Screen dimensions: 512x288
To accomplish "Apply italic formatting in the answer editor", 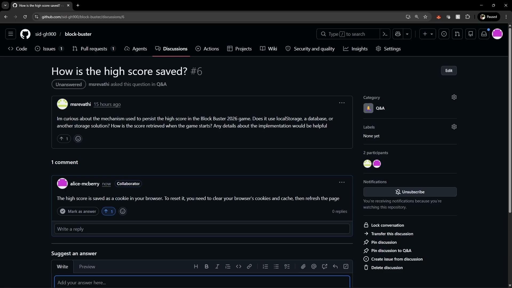I will click(217, 266).
